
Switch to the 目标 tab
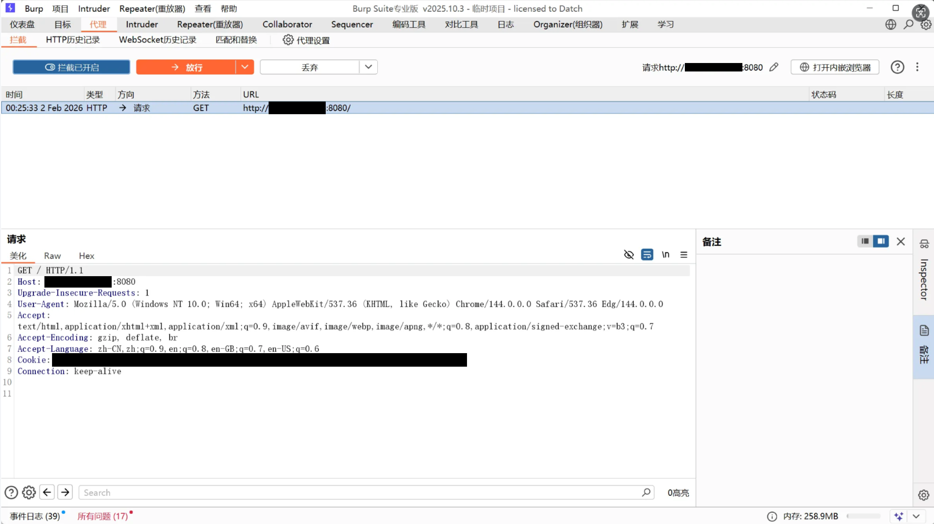click(x=63, y=25)
